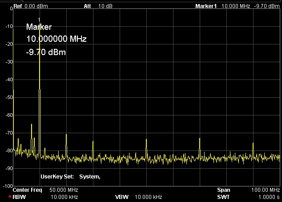The height and width of the screenshot is (202, 282).
Task: Select the Ref 0.00 dBm reference level readout
Action: [x=30, y=7]
